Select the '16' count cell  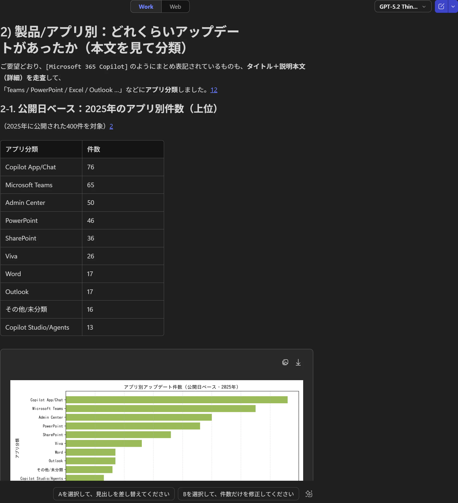point(123,310)
